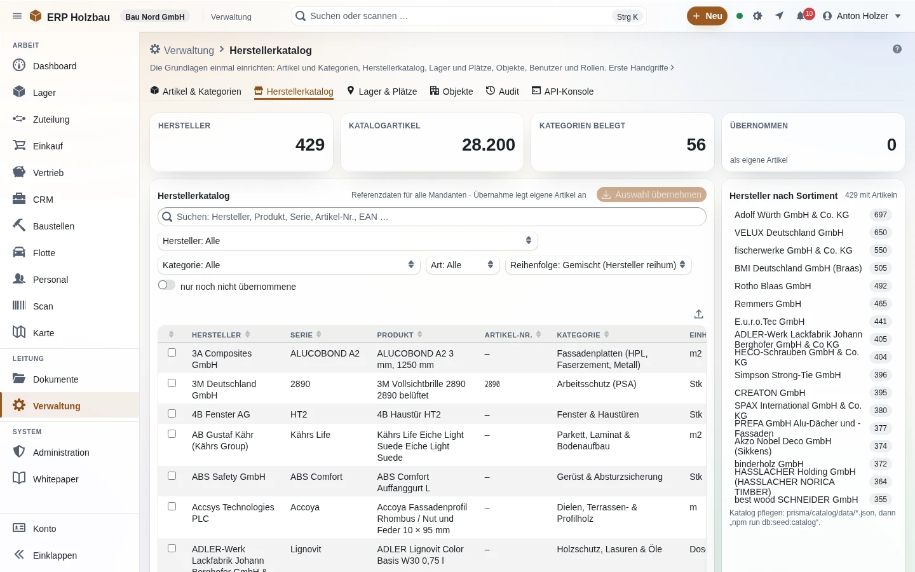The image size is (915, 572).
Task: Open the API-Konsole tab
Action: 562,92
